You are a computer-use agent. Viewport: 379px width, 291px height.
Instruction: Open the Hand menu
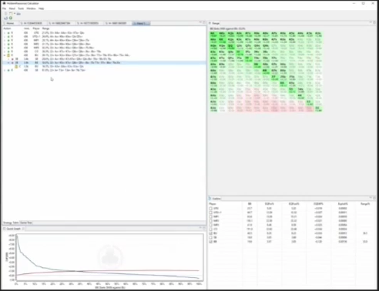pos(12,8)
